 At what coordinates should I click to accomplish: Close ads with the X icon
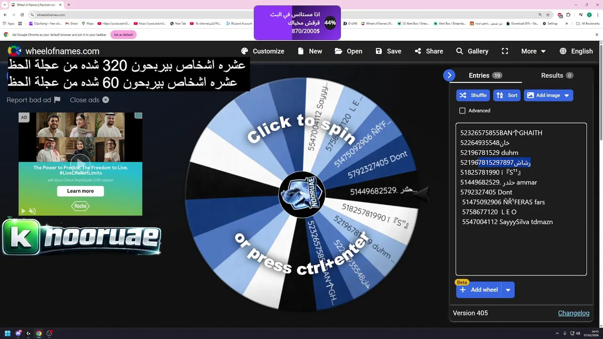click(106, 100)
